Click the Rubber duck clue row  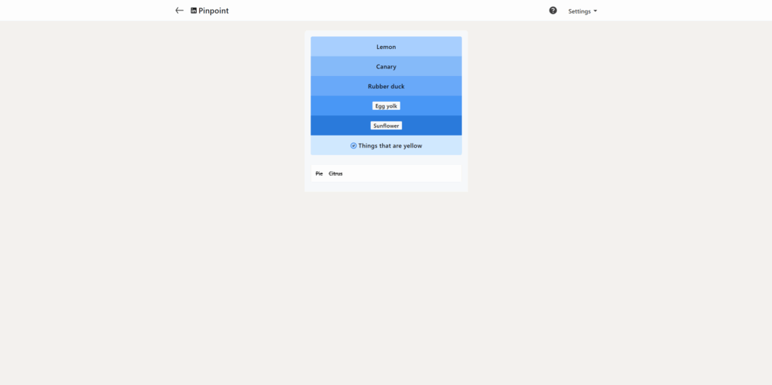tap(386, 86)
